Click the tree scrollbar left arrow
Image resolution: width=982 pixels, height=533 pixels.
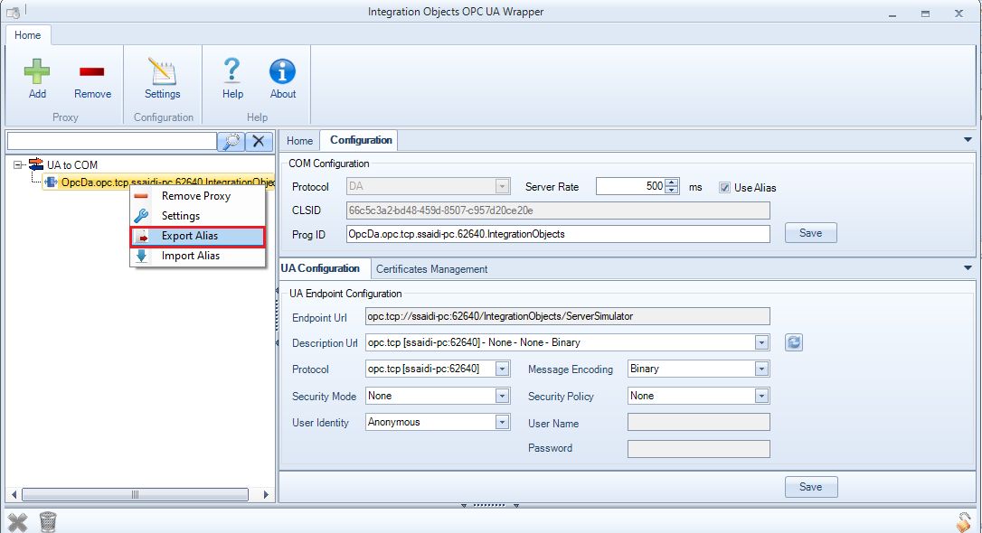coord(14,495)
